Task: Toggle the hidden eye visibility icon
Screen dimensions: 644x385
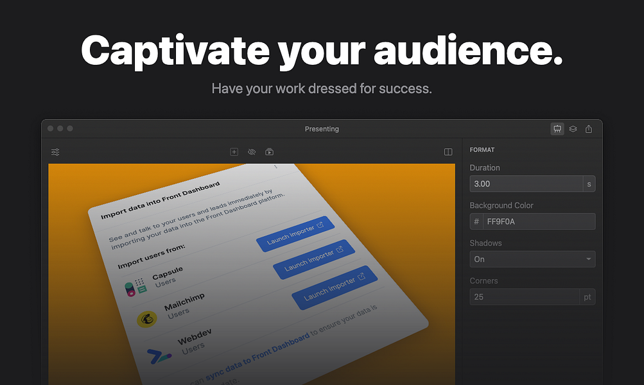Action: tap(252, 152)
